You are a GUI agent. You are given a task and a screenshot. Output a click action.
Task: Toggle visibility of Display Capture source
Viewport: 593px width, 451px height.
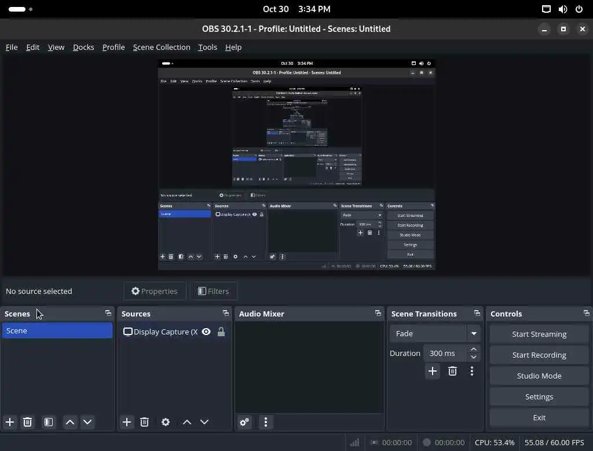206,332
